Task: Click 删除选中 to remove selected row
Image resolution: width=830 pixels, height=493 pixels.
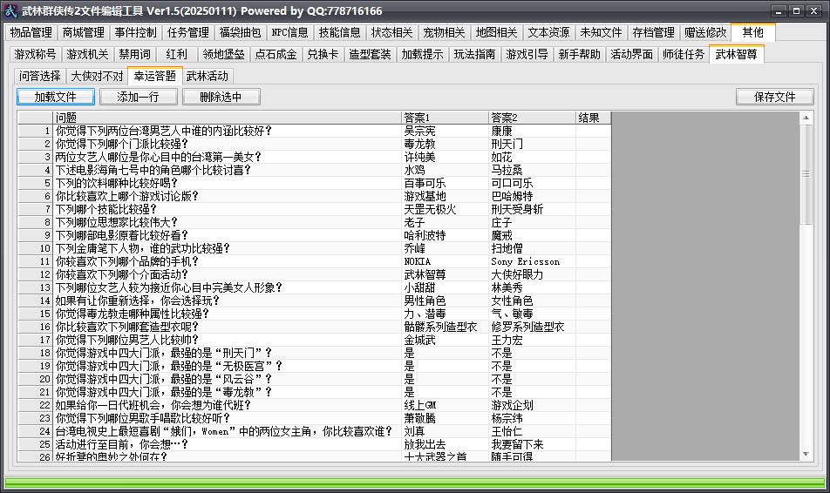Action: coord(221,97)
